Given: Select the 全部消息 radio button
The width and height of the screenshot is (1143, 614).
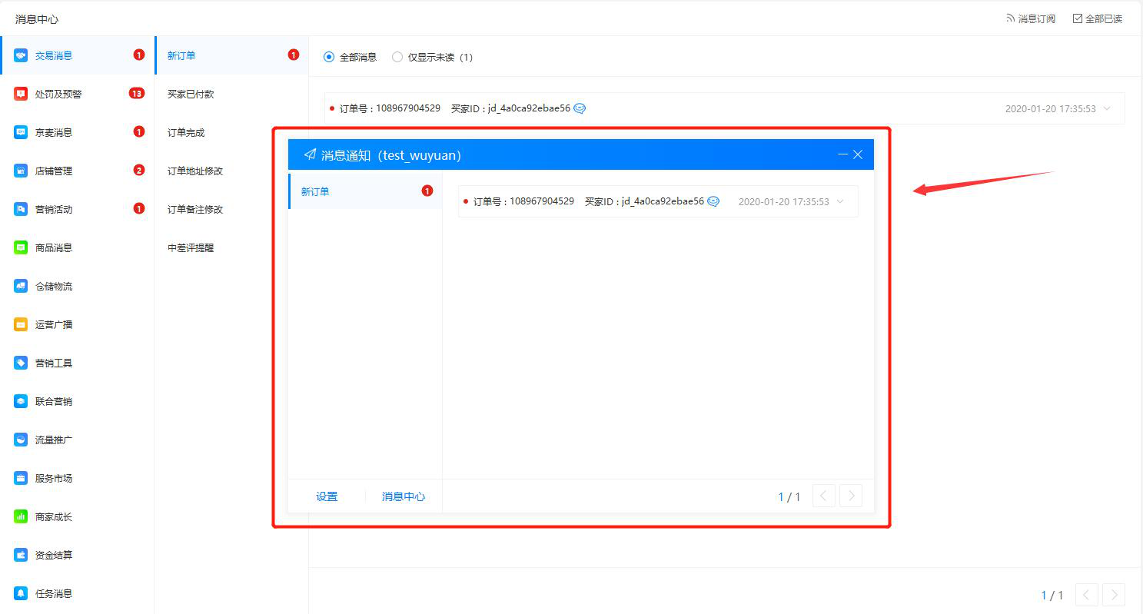Looking at the screenshot, I should (329, 56).
